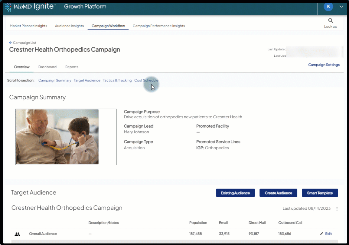Click the Cost Schedule section link

pyautogui.click(x=146, y=81)
